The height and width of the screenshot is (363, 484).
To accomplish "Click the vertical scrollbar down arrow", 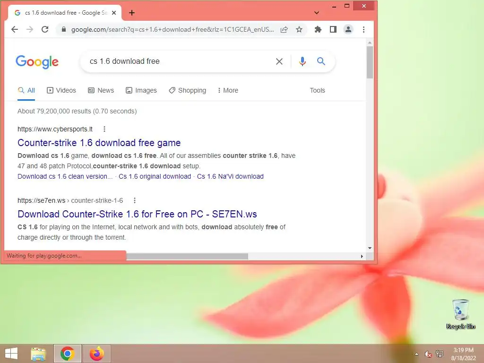I will coord(370,248).
